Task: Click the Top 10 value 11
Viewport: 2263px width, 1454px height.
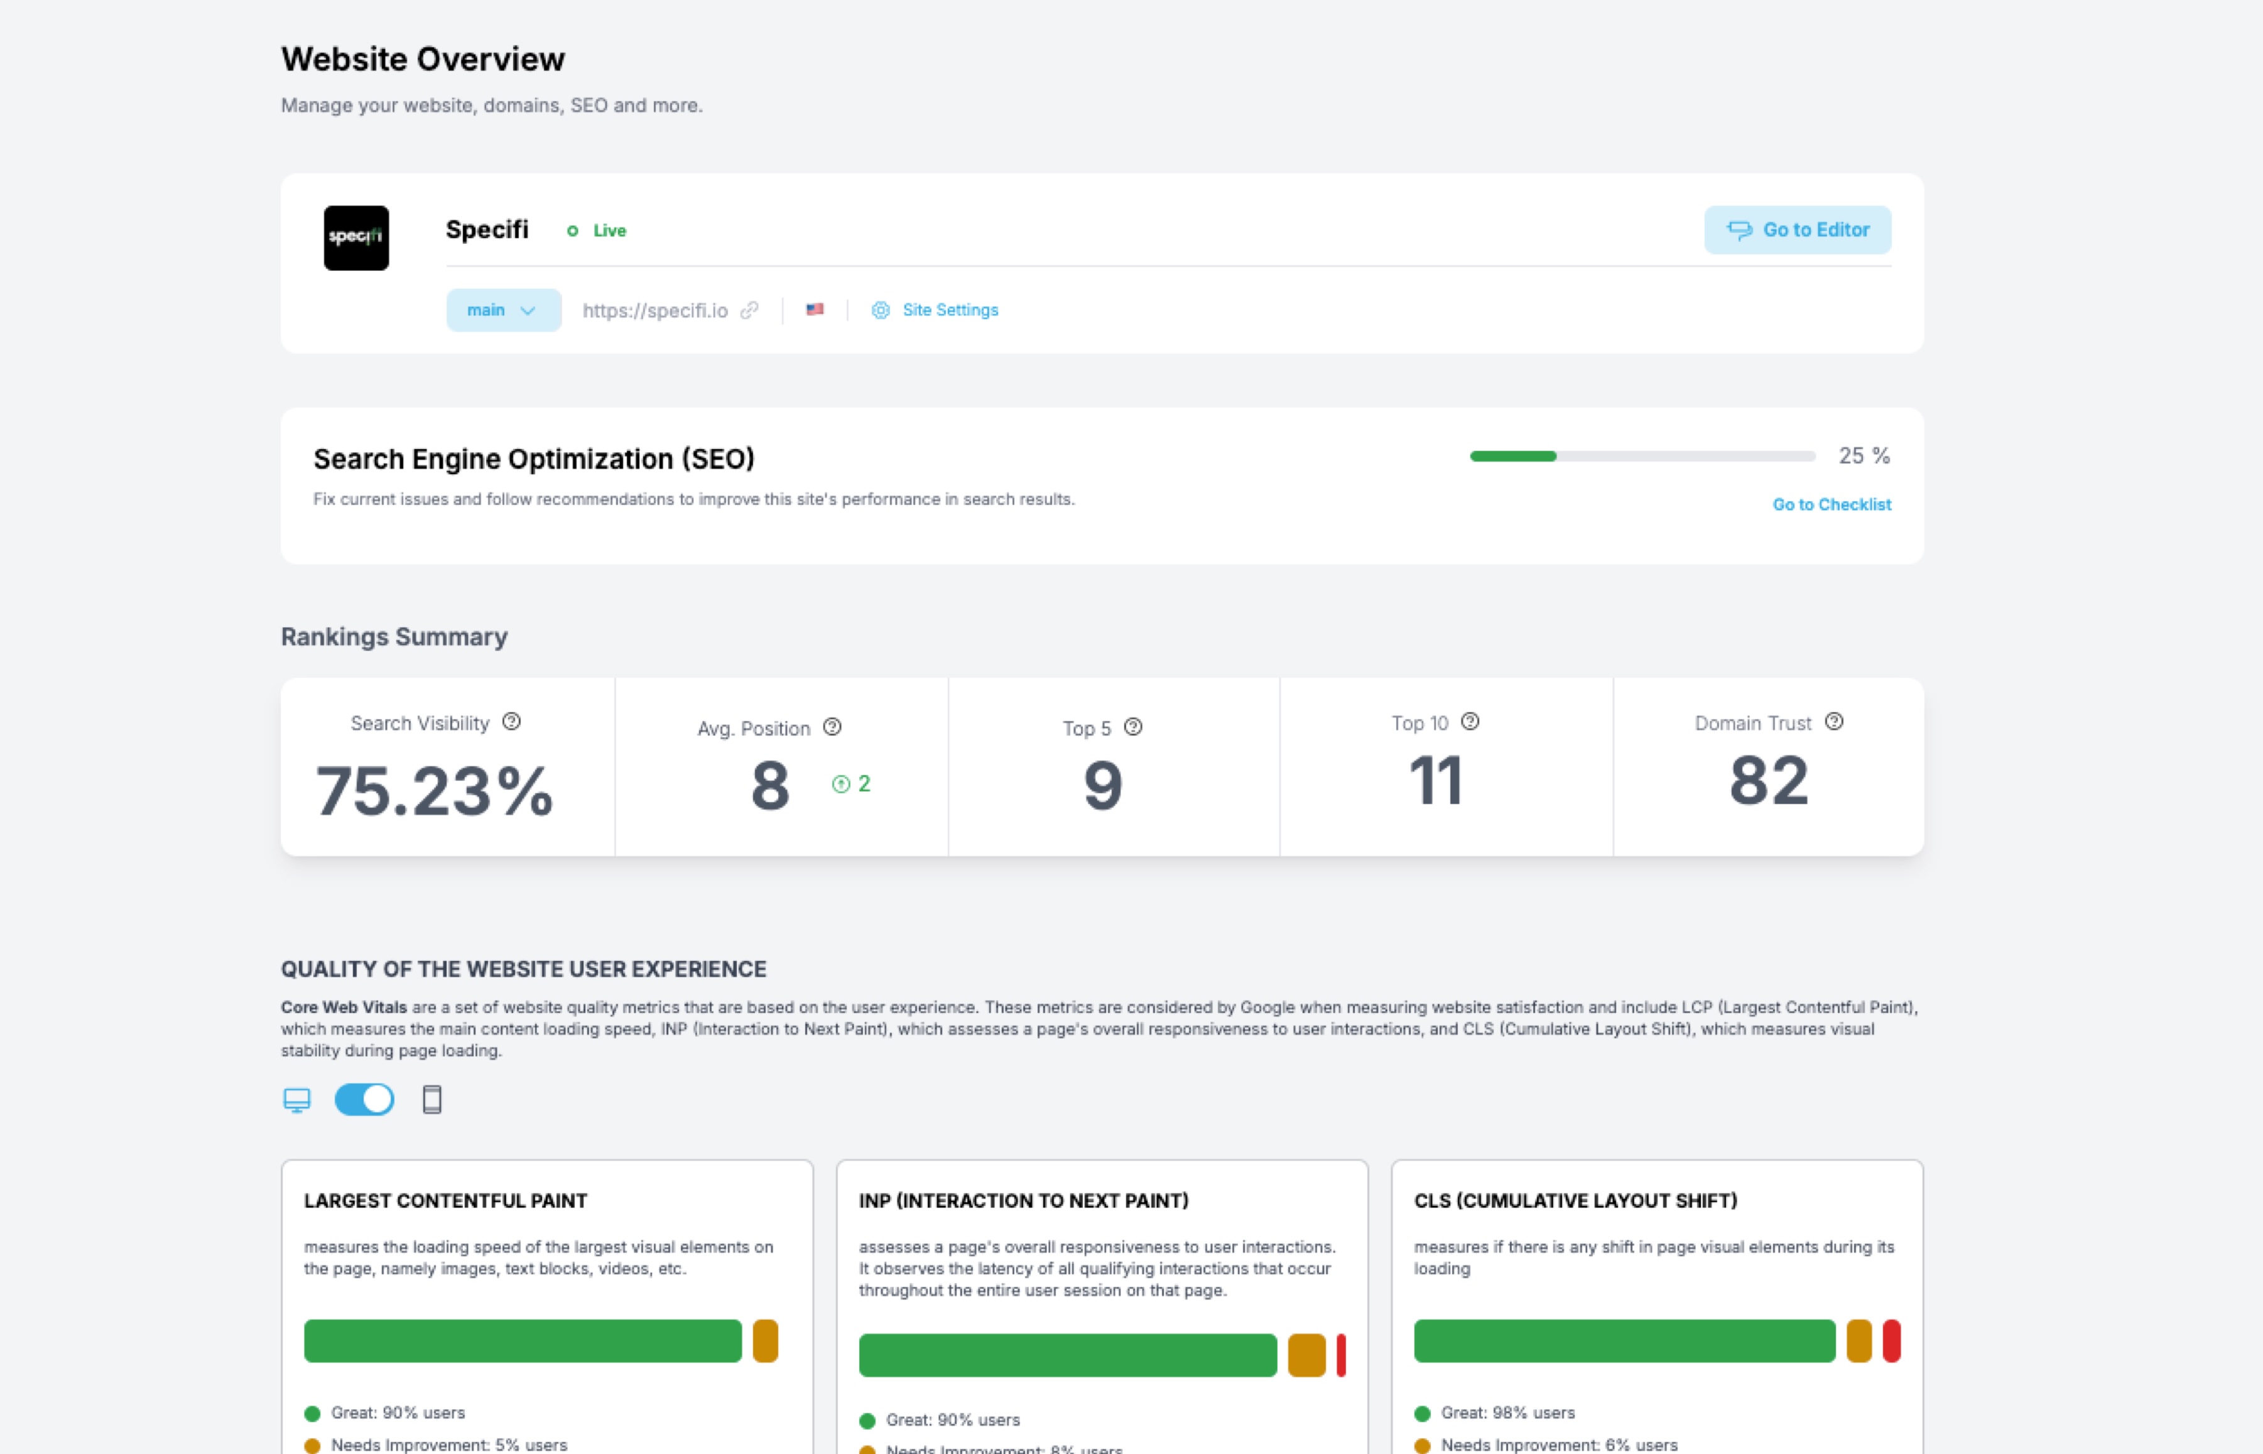Action: tap(1436, 782)
